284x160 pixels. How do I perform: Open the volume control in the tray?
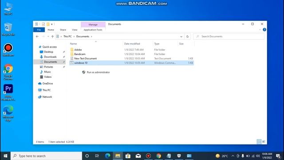pos(258,156)
